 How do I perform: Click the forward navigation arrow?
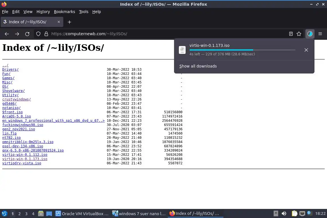click(17, 34)
